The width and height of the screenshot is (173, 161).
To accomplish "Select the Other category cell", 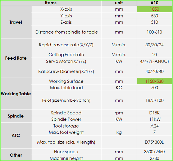I will 16,155.
